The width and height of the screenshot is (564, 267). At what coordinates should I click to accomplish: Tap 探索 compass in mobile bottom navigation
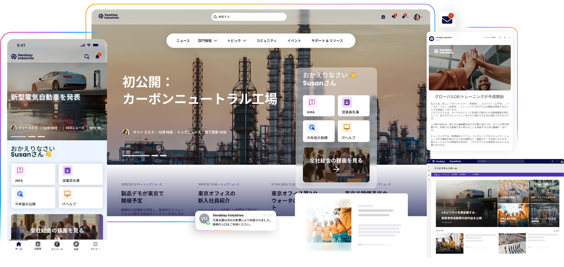click(76, 246)
